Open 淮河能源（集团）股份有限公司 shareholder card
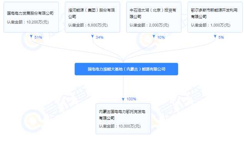 click(x=93, y=17)
